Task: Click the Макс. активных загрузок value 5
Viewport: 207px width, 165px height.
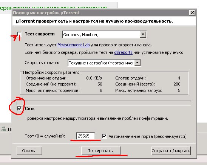Action: click(179, 90)
